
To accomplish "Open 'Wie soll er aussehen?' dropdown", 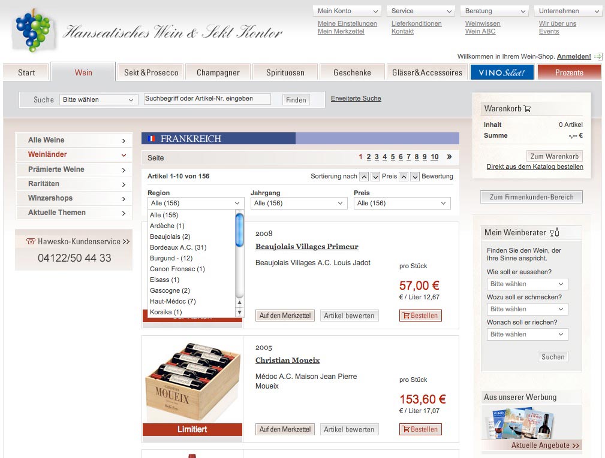I will [x=527, y=284].
